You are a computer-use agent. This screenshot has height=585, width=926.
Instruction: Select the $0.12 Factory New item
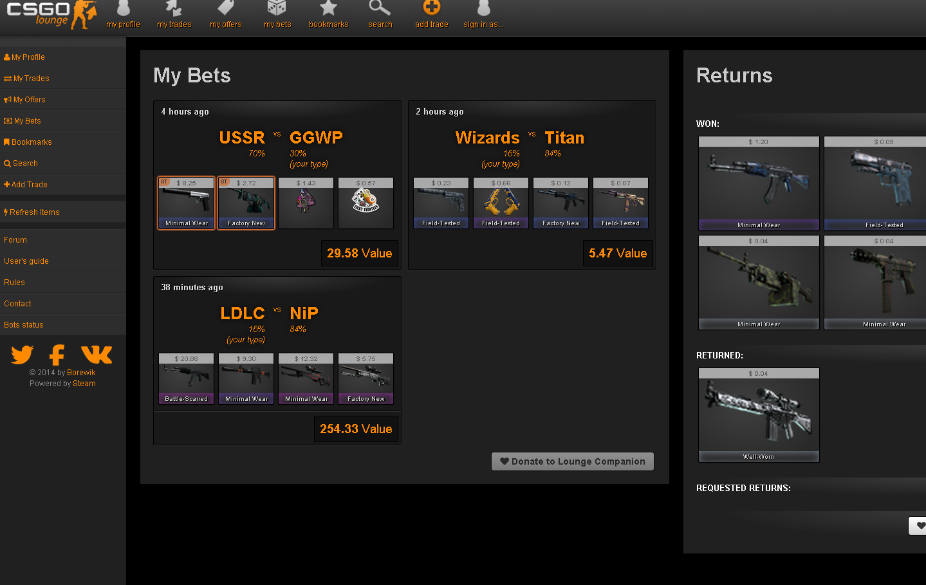561,203
